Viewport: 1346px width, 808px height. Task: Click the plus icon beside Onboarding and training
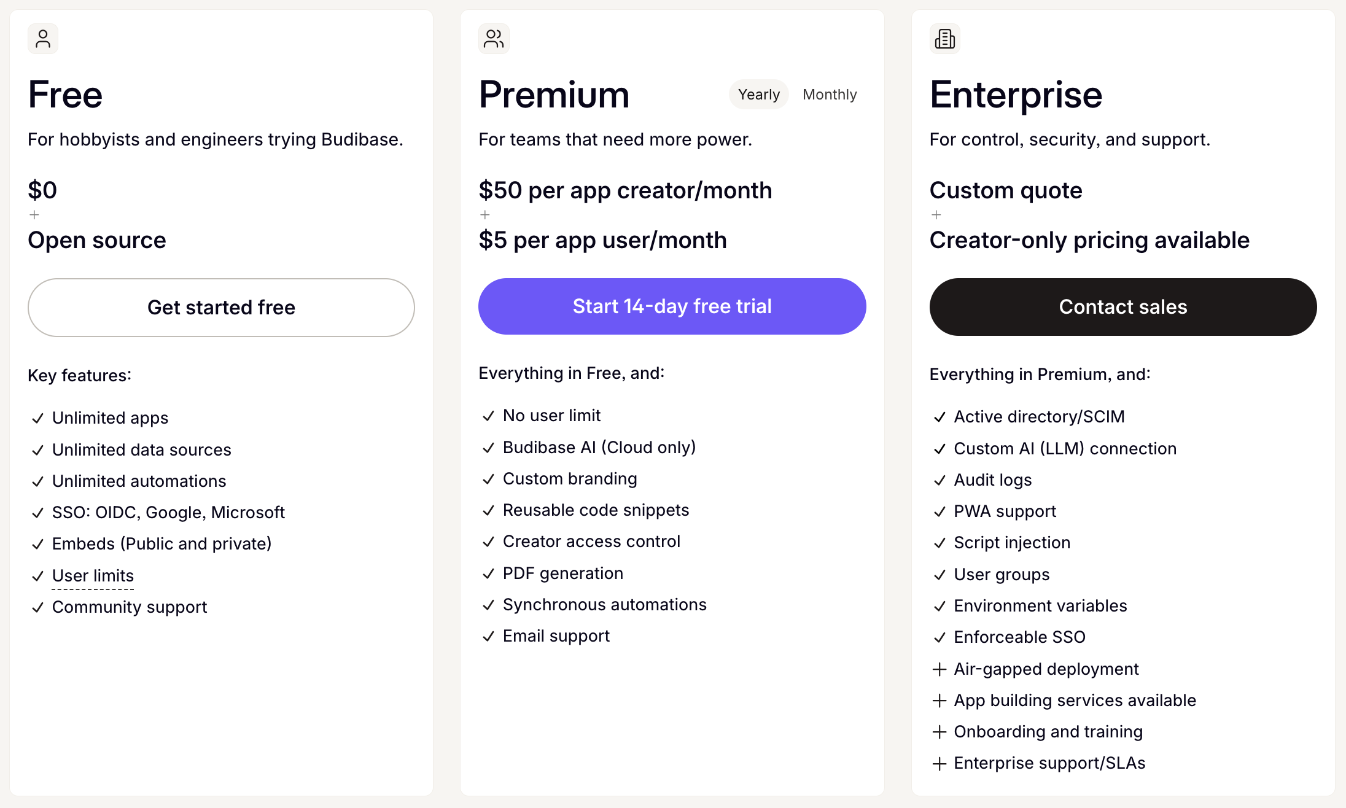pyautogui.click(x=939, y=732)
